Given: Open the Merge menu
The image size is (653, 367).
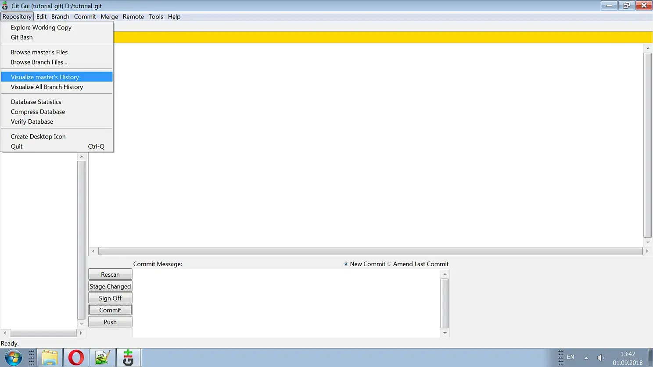Looking at the screenshot, I should [109, 17].
